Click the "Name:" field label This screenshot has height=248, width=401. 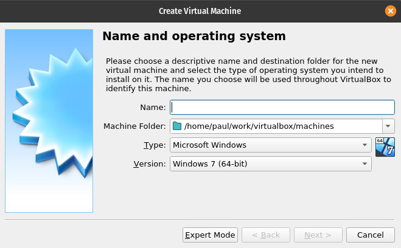152,108
